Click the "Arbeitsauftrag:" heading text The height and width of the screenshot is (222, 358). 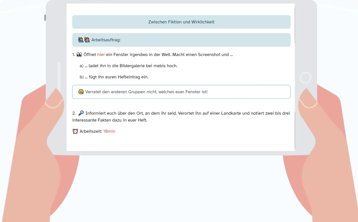pyautogui.click(x=106, y=40)
